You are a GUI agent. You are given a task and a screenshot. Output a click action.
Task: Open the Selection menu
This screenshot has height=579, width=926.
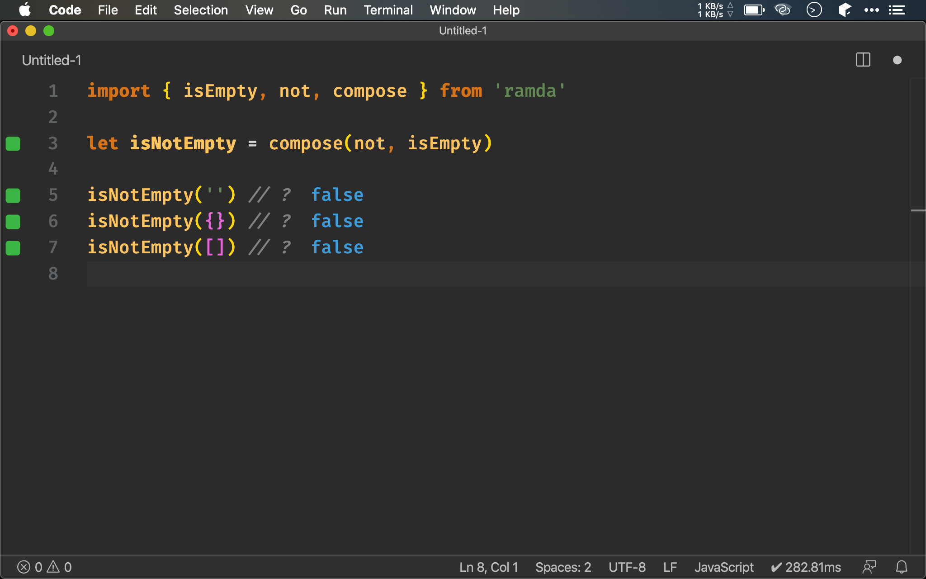(201, 10)
